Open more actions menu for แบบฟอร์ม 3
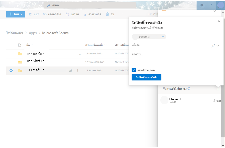Image resolution: width=225 pixels, height=148 pixels. 77,70
